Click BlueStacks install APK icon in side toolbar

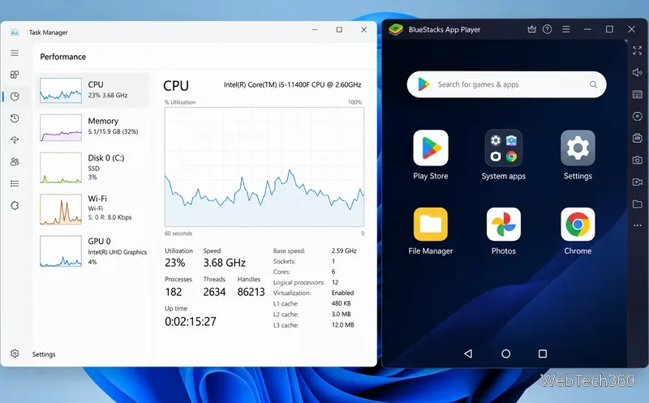(638, 138)
